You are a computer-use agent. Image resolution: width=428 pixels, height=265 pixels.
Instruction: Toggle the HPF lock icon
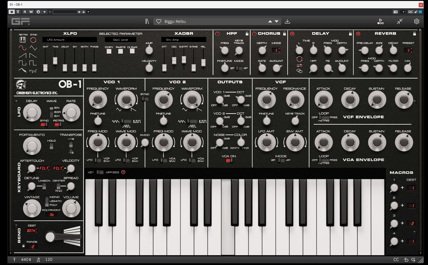247,34
